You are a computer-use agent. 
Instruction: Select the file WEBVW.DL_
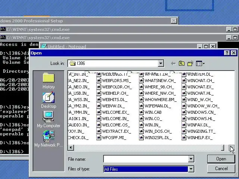[x=111, y=106]
